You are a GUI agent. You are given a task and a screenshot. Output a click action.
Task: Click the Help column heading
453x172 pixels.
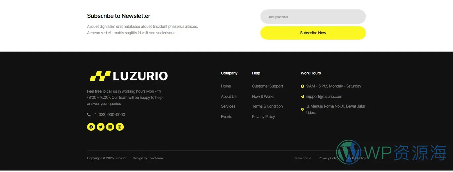[x=256, y=73]
